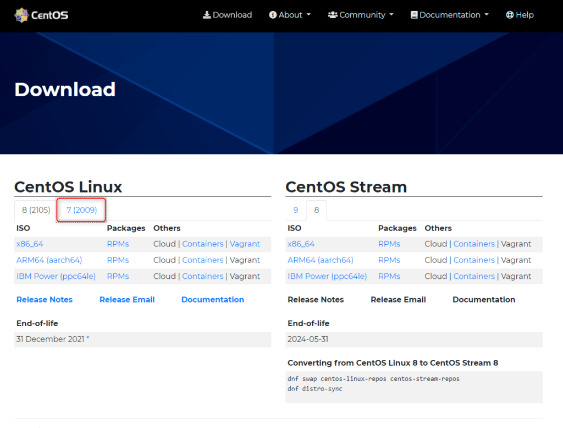Viewport: 563px width, 428px height.
Task: Open RPMs link in CentOS Stream ARM64 row
Action: click(x=389, y=260)
